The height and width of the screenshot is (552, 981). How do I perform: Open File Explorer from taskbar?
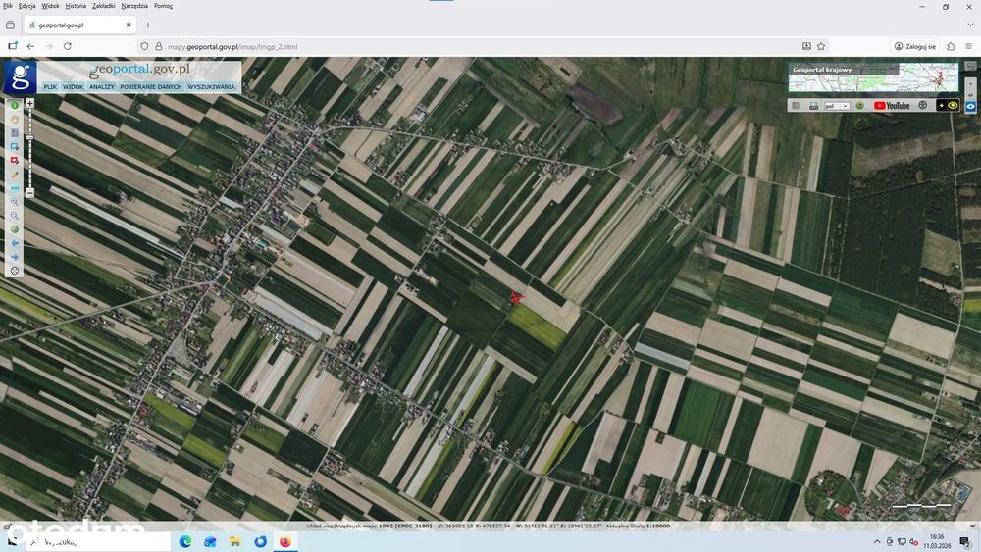[x=235, y=541]
